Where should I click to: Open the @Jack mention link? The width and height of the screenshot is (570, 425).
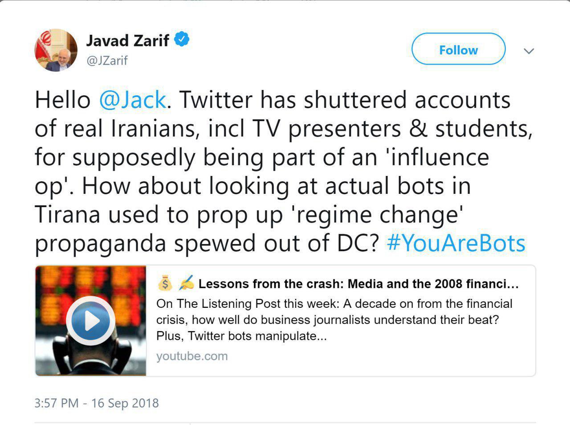pos(132,100)
